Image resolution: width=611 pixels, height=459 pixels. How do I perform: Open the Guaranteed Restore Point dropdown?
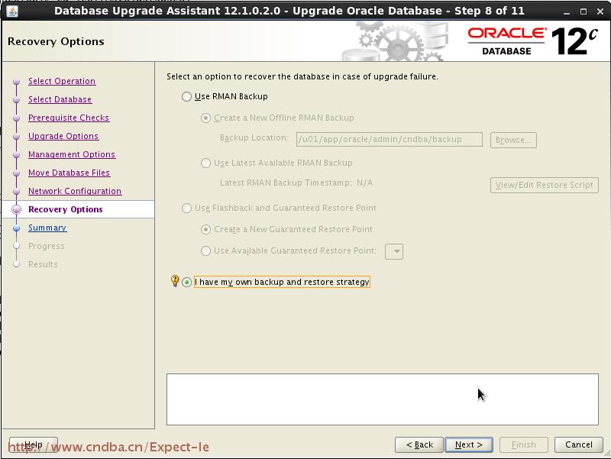pyautogui.click(x=394, y=251)
